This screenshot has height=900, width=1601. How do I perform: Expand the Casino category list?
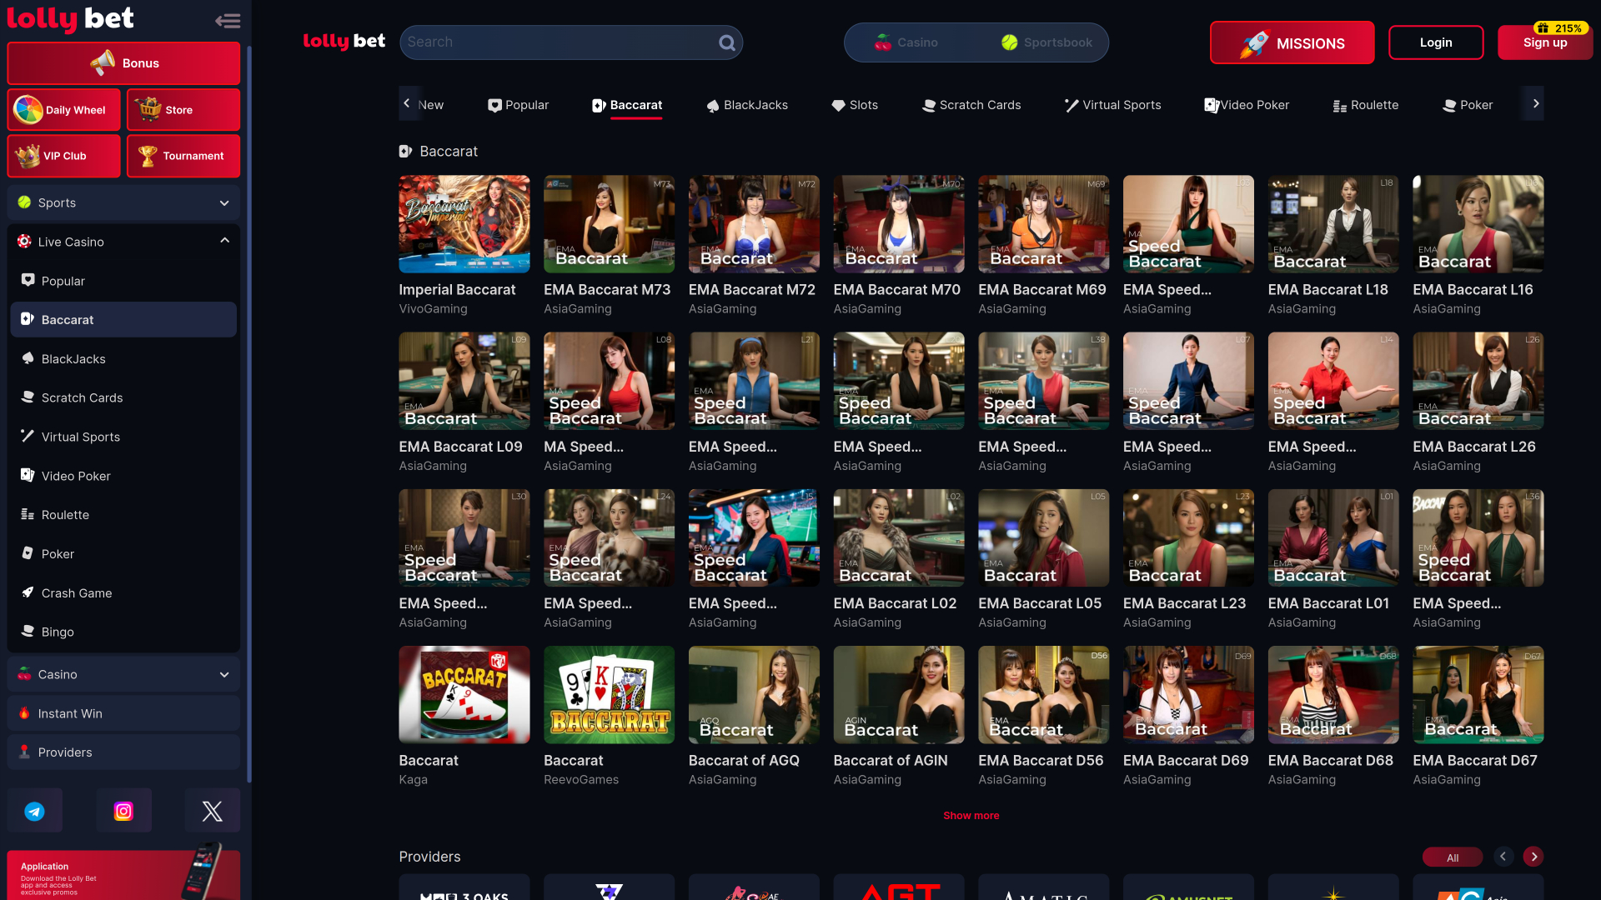pyautogui.click(x=223, y=674)
